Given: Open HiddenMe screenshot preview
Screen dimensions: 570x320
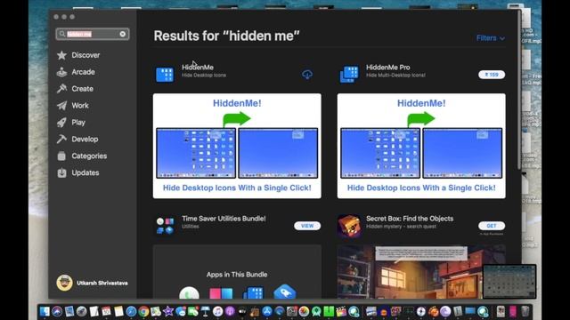Looking at the screenshot, I should [x=237, y=146].
